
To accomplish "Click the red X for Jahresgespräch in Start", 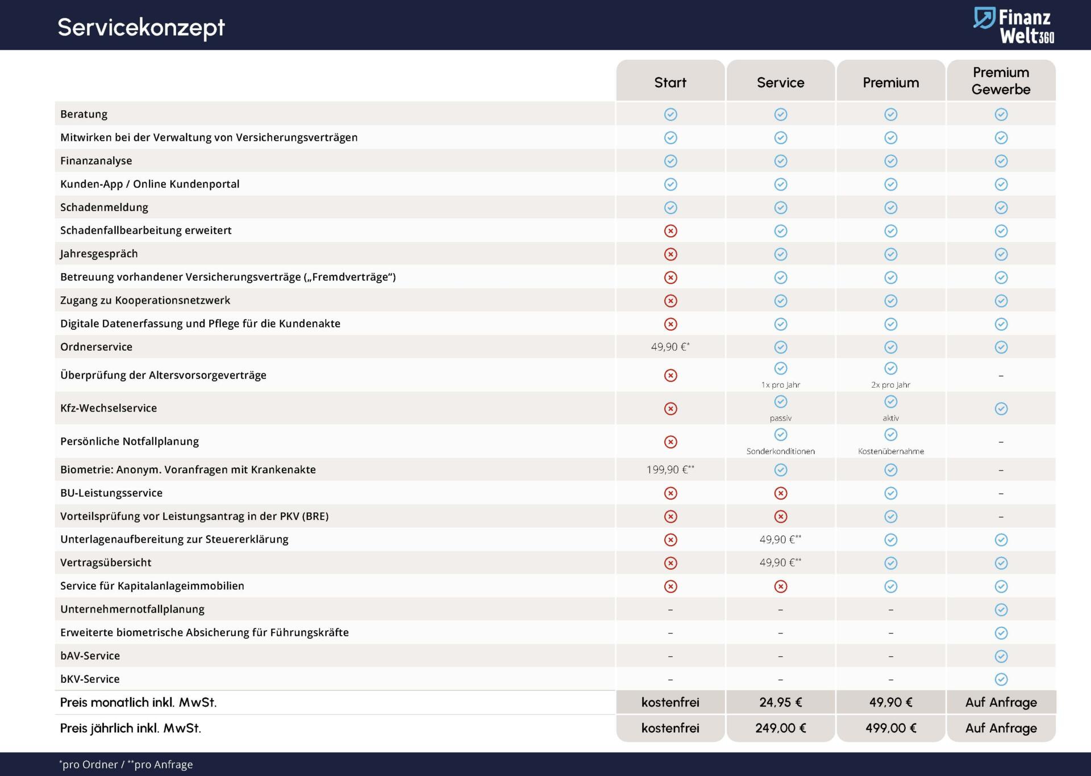I will coord(671,254).
